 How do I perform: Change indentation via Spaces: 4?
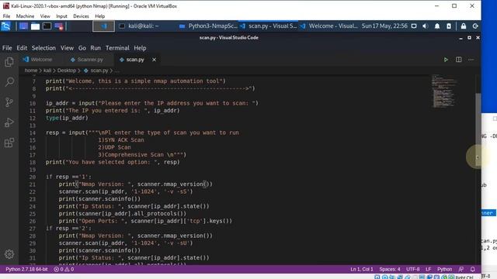pyautogui.click(x=390, y=269)
